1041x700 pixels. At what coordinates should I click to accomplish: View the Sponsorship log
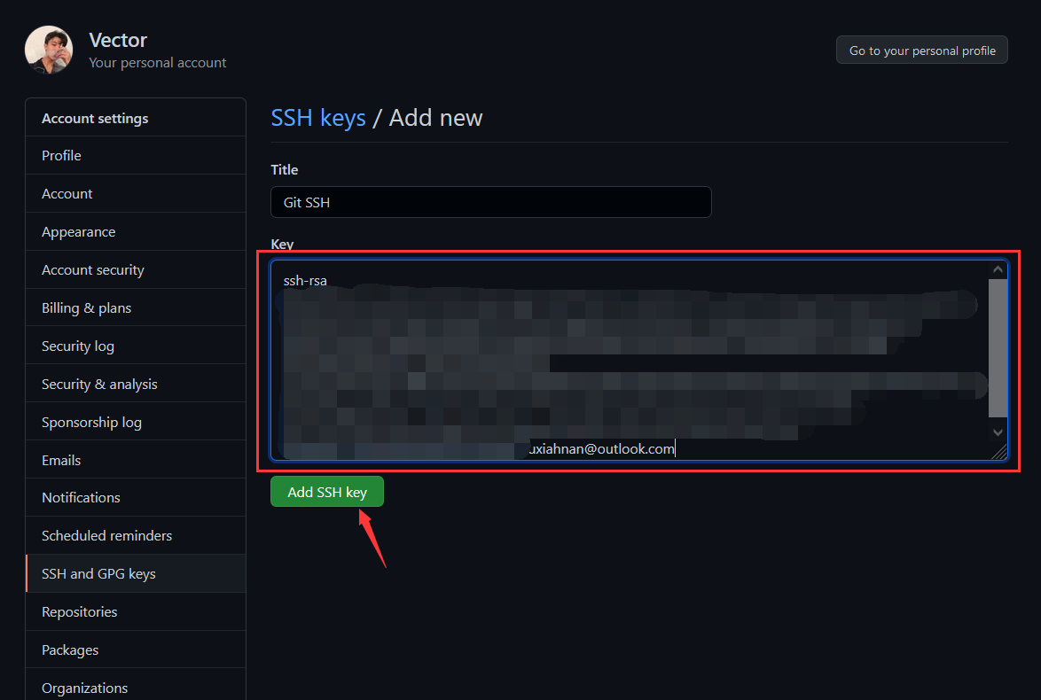click(136, 422)
